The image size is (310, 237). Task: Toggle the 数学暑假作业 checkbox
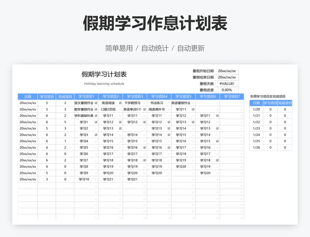pos(96,109)
